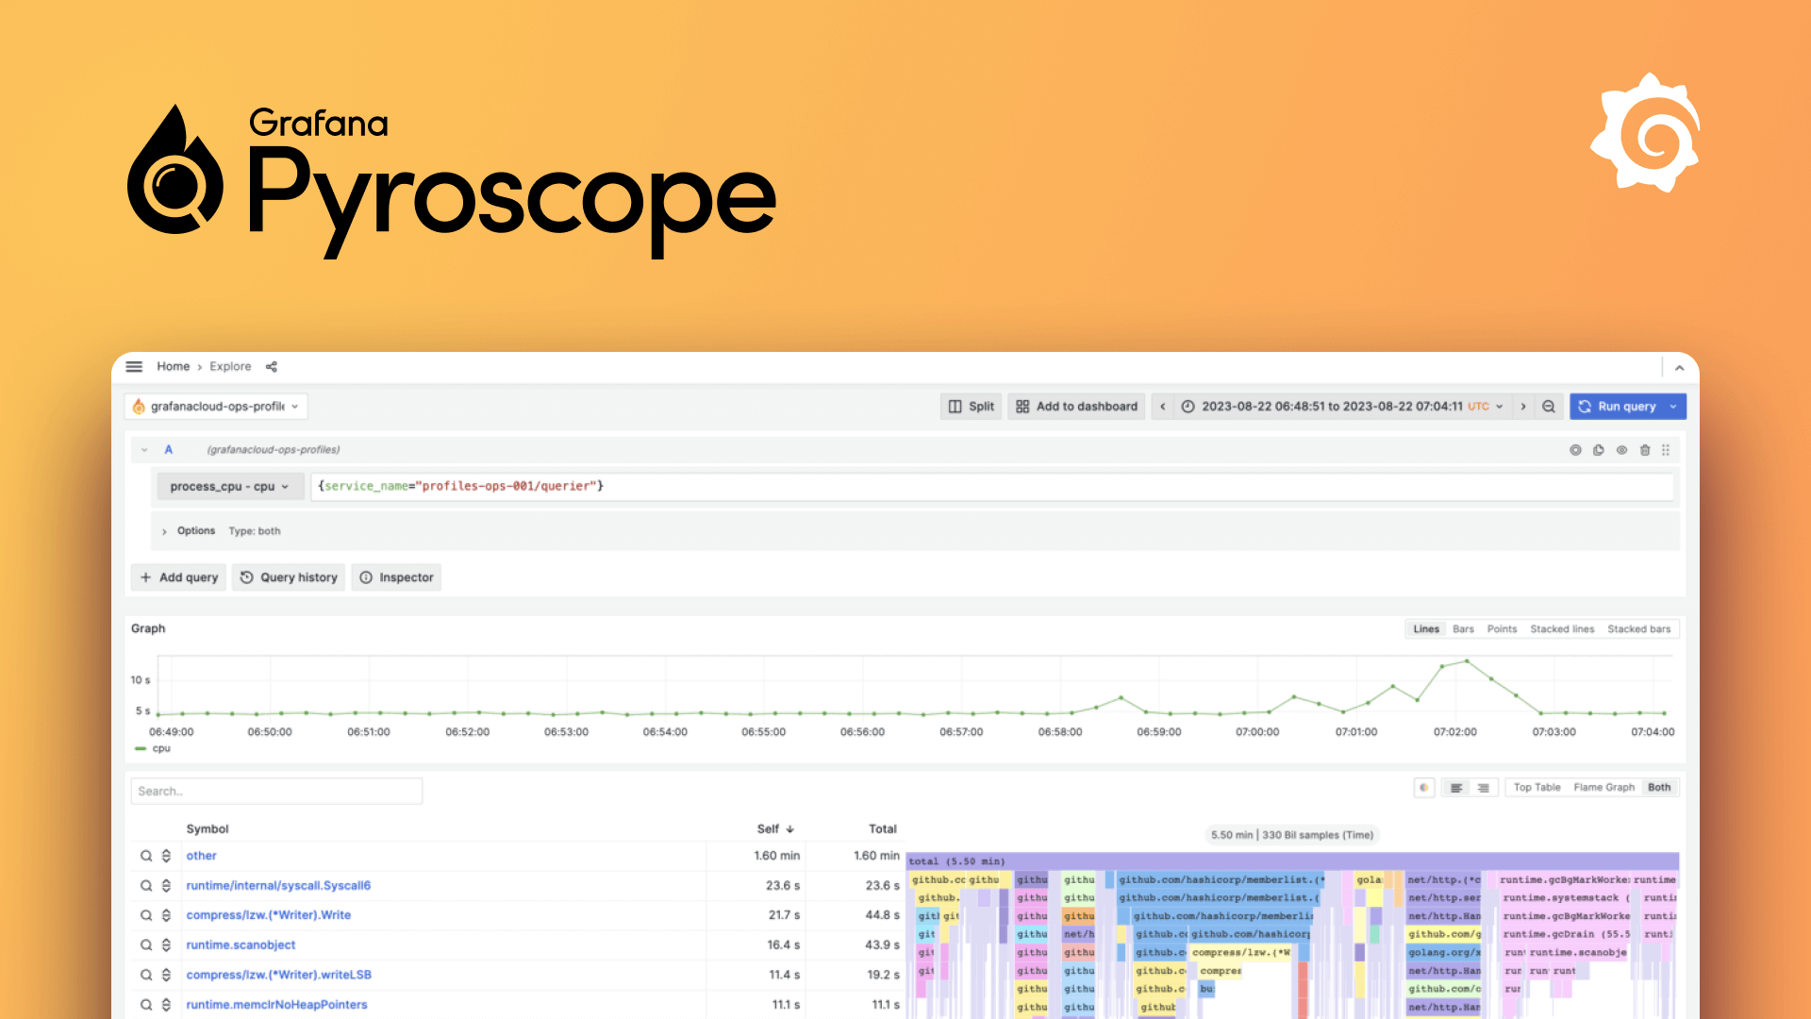Click the Add to dashboard button
Screen dimensions: 1811x1019
point(1076,407)
